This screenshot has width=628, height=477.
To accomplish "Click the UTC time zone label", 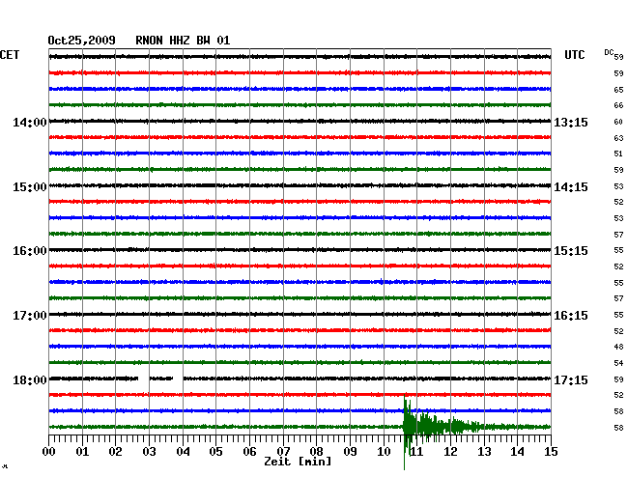I will click(574, 55).
